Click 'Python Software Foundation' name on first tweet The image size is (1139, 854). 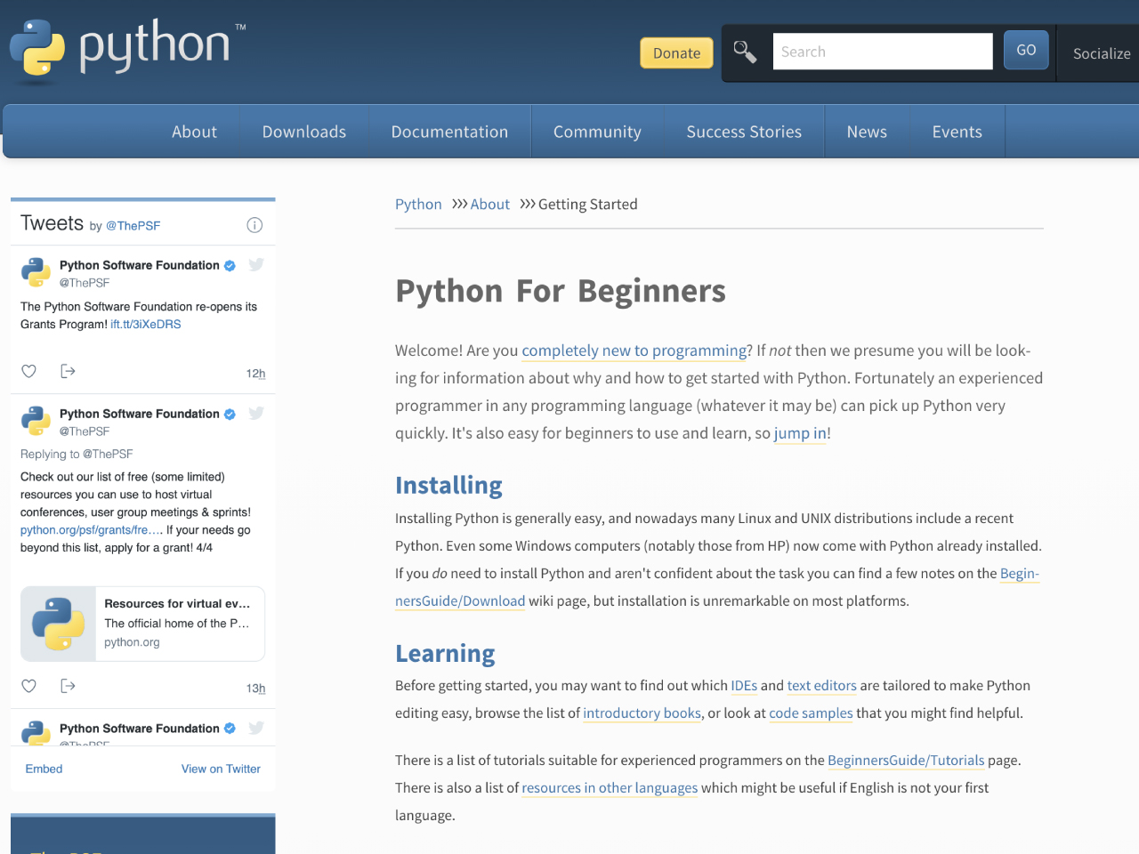(140, 265)
